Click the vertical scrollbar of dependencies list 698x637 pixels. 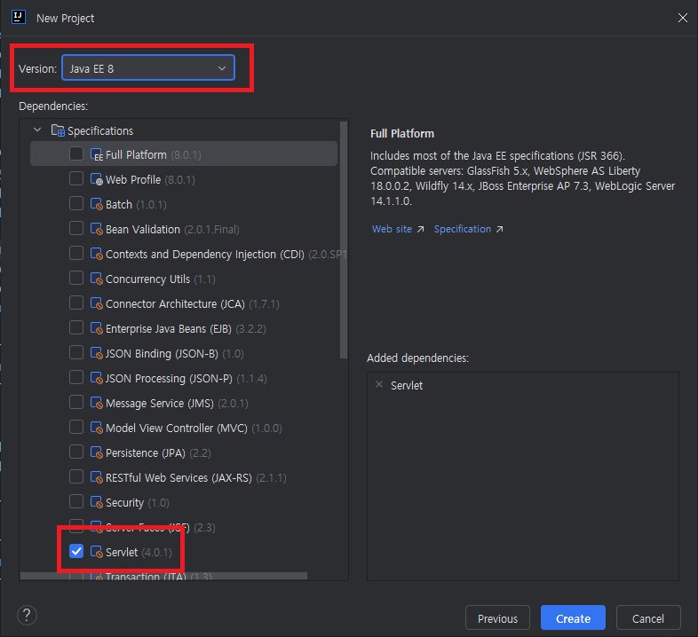343,240
